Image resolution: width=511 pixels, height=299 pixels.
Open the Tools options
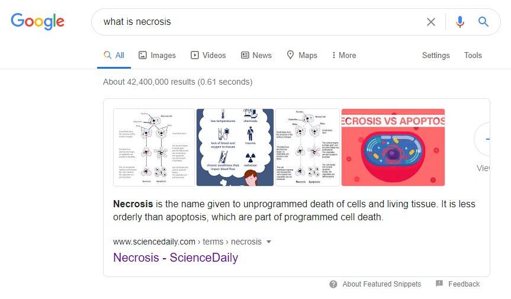click(473, 56)
